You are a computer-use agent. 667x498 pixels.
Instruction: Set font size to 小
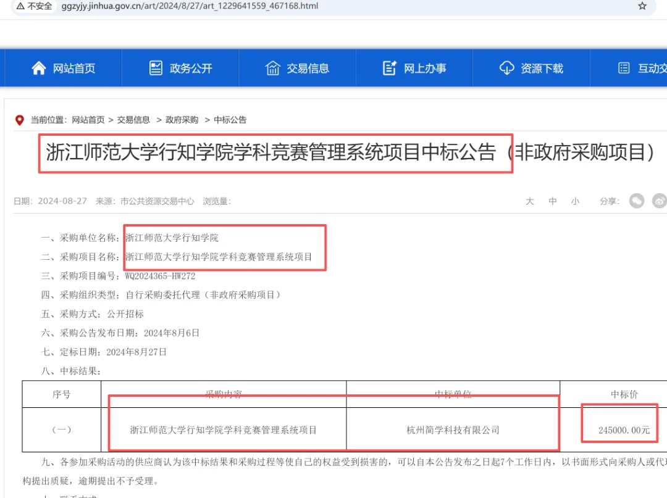point(575,201)
